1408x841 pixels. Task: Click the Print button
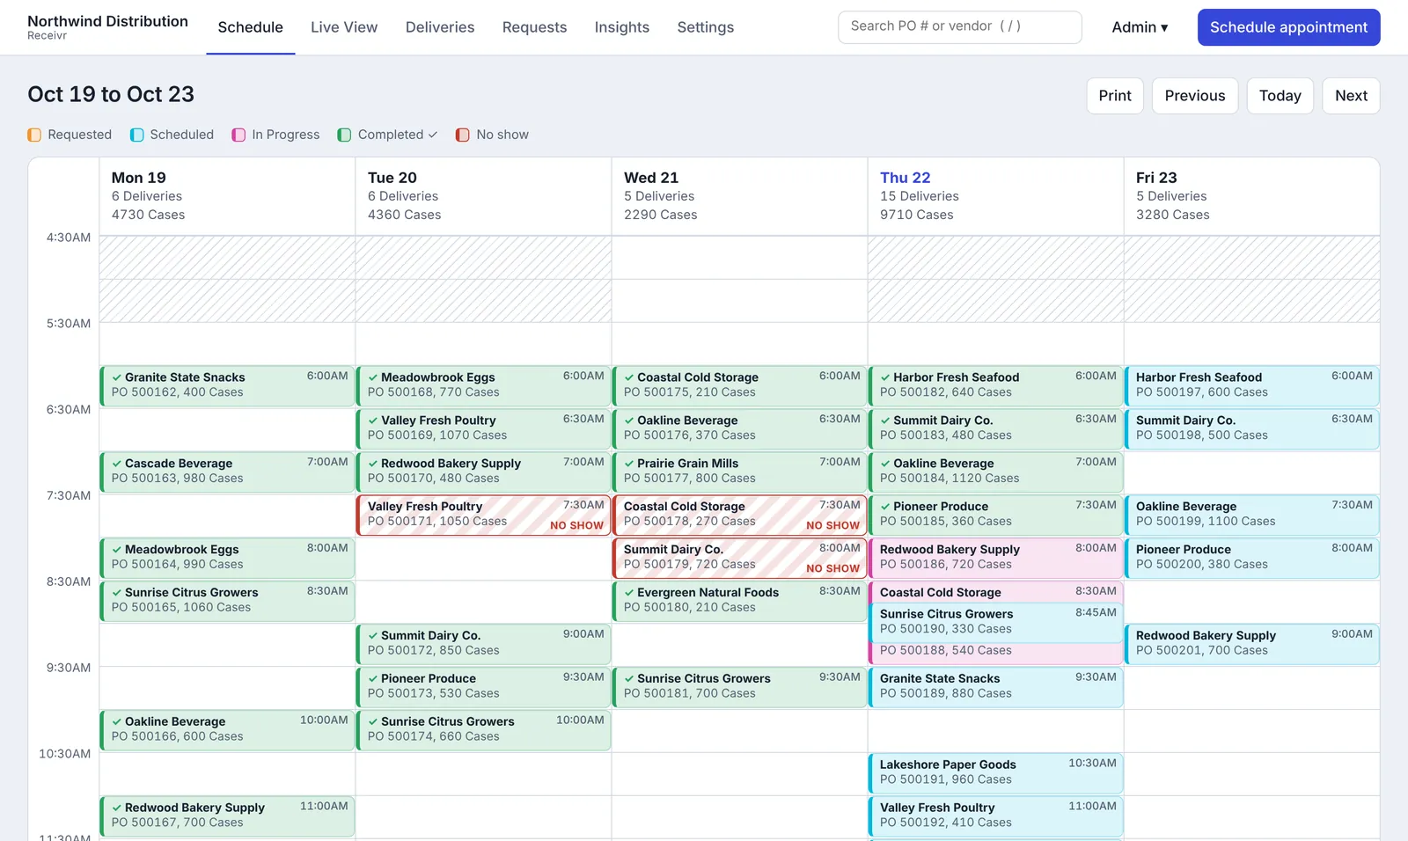(x=1115, y=96)
